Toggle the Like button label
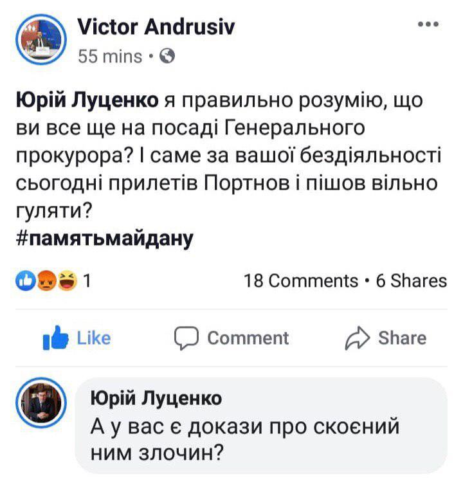The height and width of the screenshot is (483, 463). coord(93,338)
